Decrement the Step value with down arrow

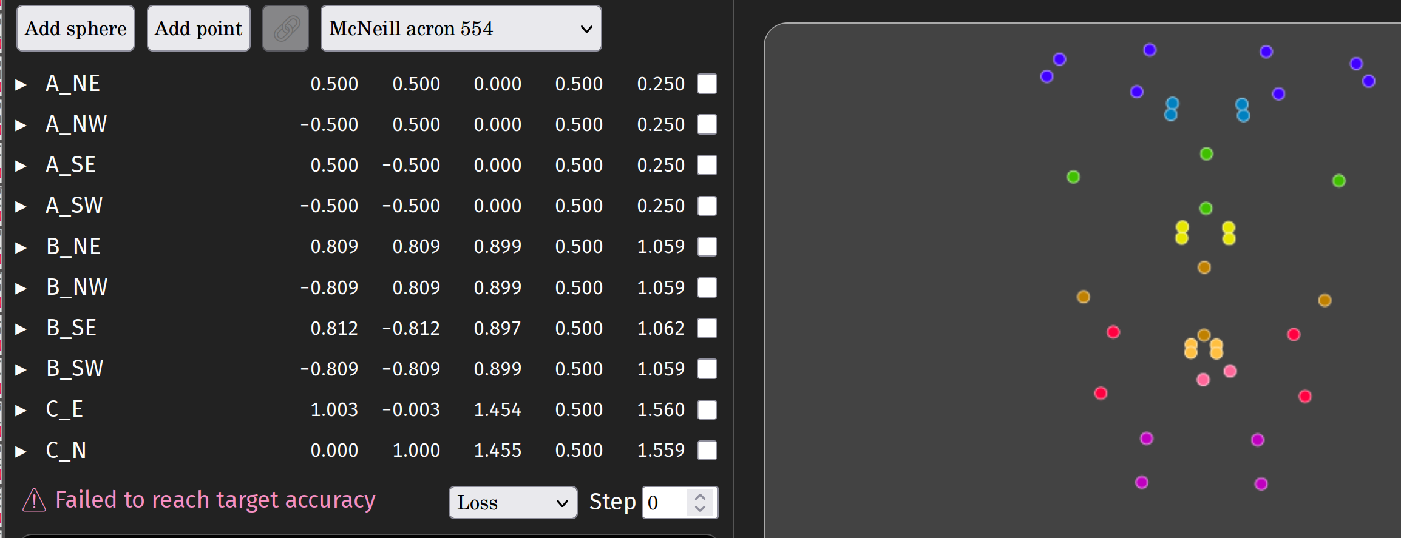tap(700, 509)
